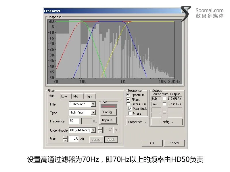Image resolution: width=230 pixels, height=172 pixels.
Task: Click the -50 dB axis label
Action: (51, 78)
